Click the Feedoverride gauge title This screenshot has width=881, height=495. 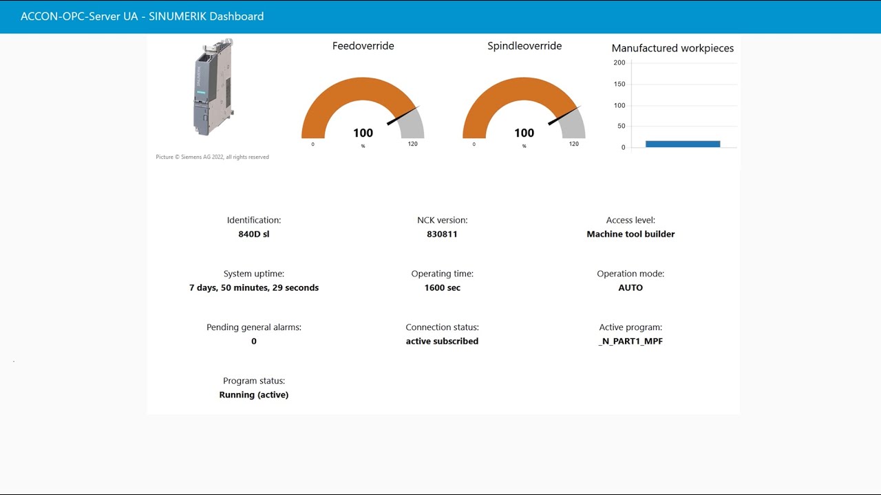363,46
